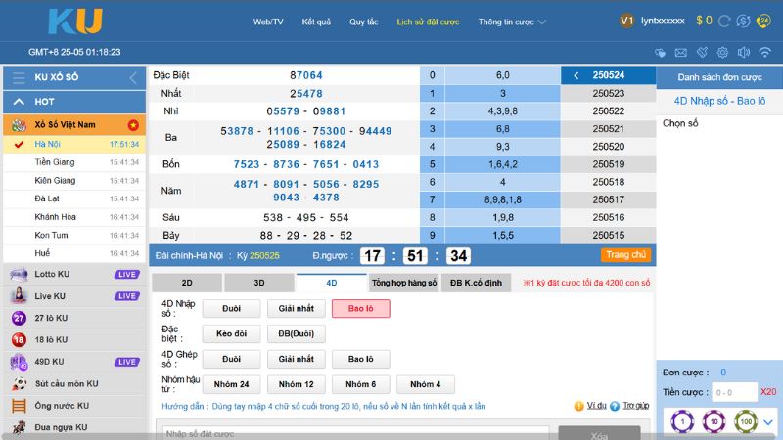Collapse the HOT section chevron
This screenshot has height=440, width=783.
coord(19,102)
